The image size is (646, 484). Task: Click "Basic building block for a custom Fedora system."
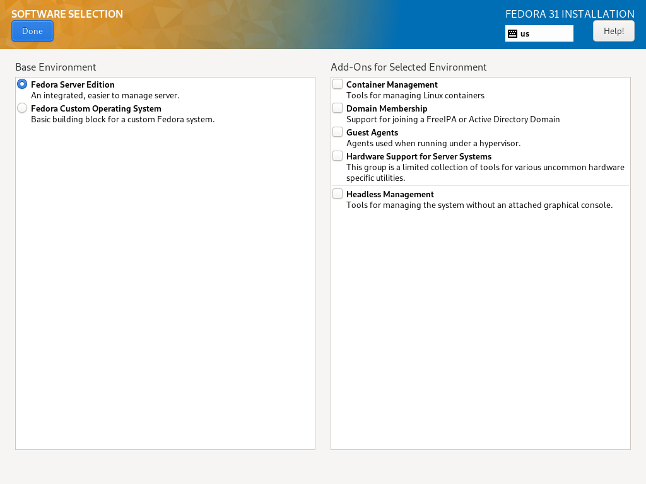[123, 119]
